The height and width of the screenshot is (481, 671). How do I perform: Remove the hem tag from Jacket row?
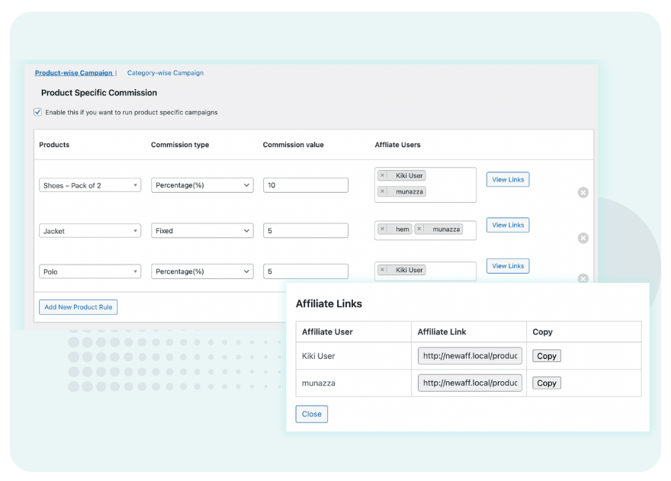384,229
